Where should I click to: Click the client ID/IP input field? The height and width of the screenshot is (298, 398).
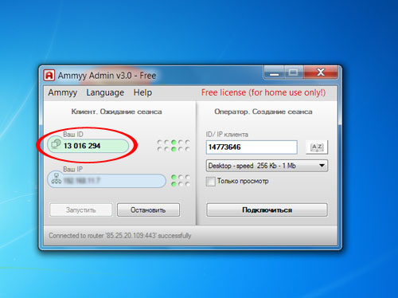click(x=252, y=147)
